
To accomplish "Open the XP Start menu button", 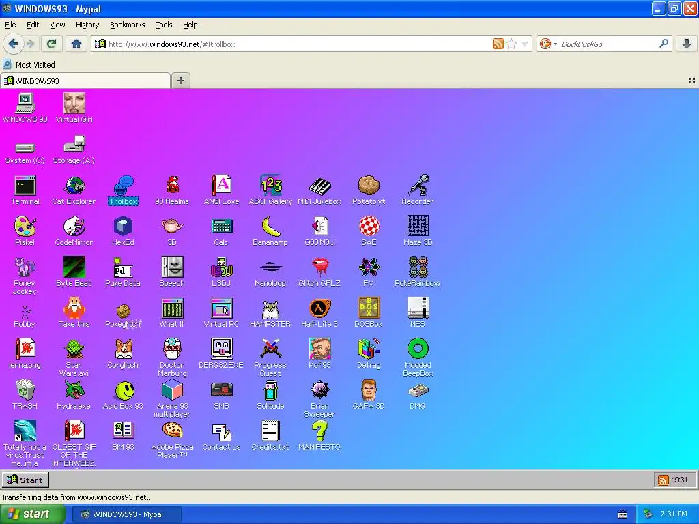I will (x=33, y=514).
